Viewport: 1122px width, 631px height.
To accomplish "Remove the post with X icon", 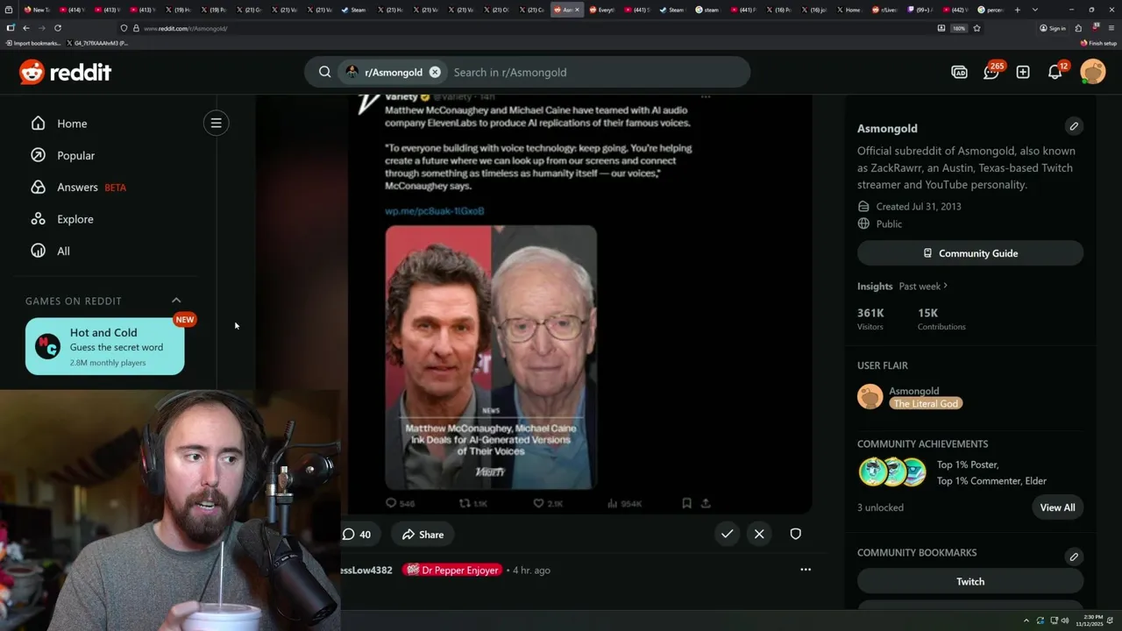I will tap(759, 534).
